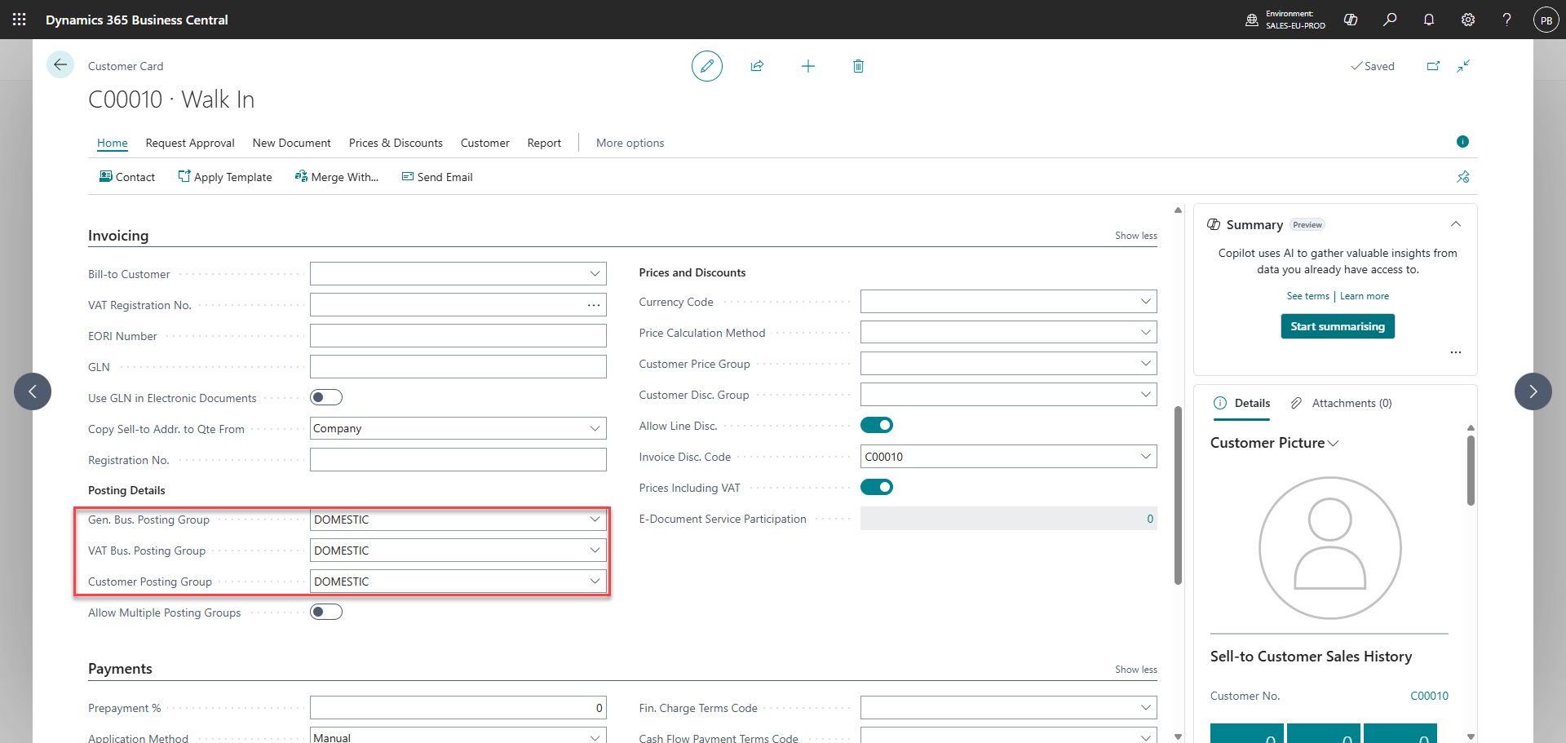The height and width of the screenshot is (743, 1566).
Task: Create new record with plus icon
Action: click(808, 66)
